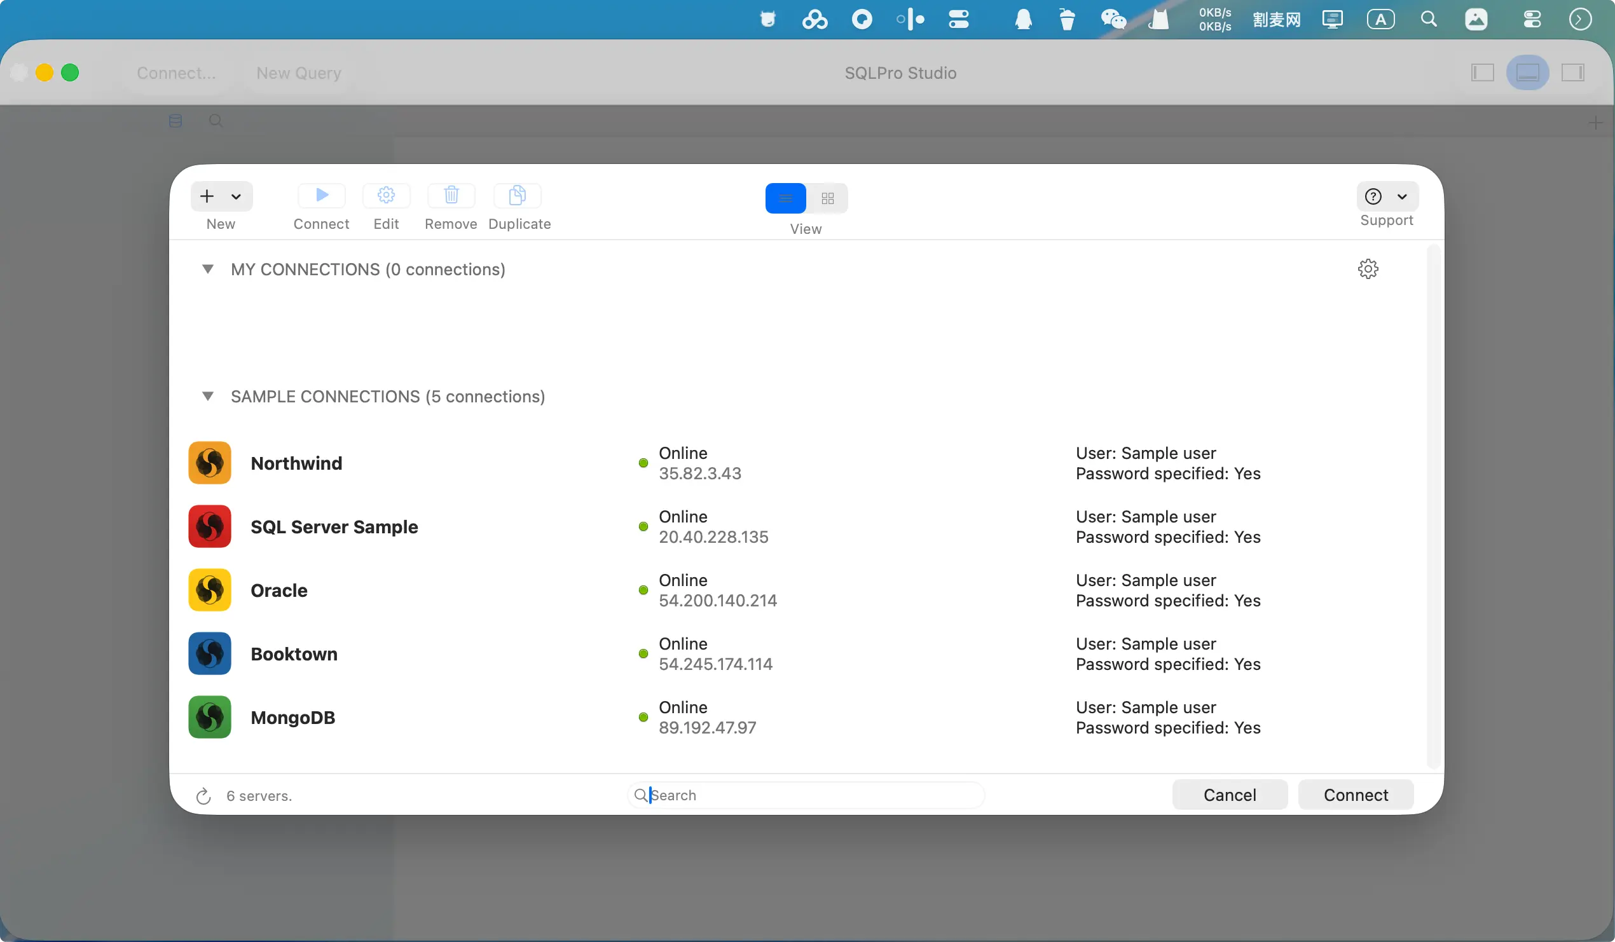This screenshot has height=942, width=1615.
Task: Click the Remove trash icon
Action: point(451,195)
